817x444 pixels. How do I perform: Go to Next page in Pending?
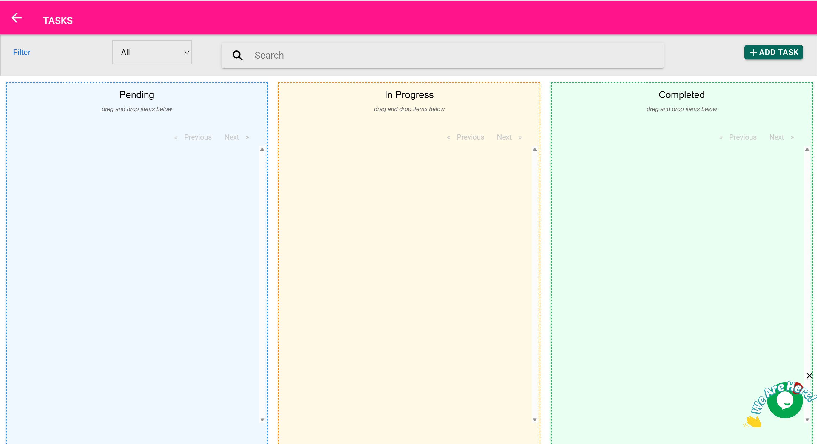click(x=231, y=137)
